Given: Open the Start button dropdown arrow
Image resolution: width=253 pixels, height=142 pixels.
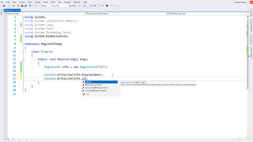Looking at the screenshot, I should click(x=77, y=6).
